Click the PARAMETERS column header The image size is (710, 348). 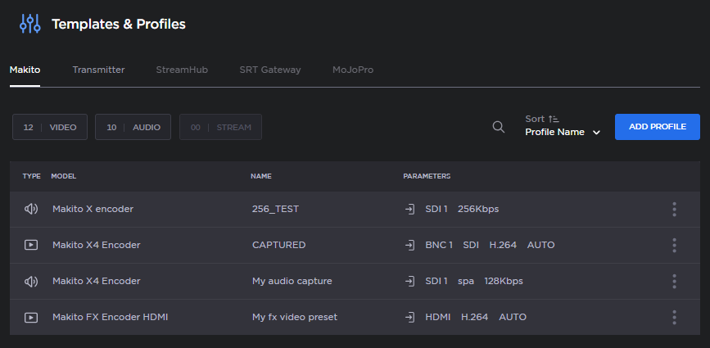point(427,176)
